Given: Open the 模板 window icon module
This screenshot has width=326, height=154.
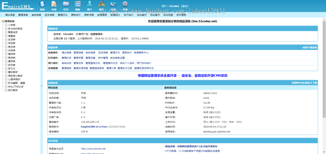Looking at the screenshot, I should tap(78, 6).
